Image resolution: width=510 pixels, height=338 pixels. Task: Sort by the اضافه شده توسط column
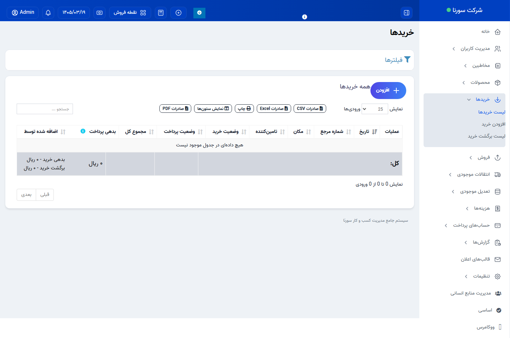tap(43, 132)
